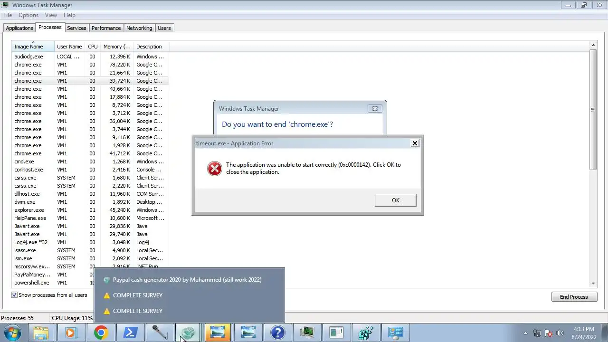Open the clock showing 4:13 PM
The image size is (608, 342).
[x=584, y=333]
